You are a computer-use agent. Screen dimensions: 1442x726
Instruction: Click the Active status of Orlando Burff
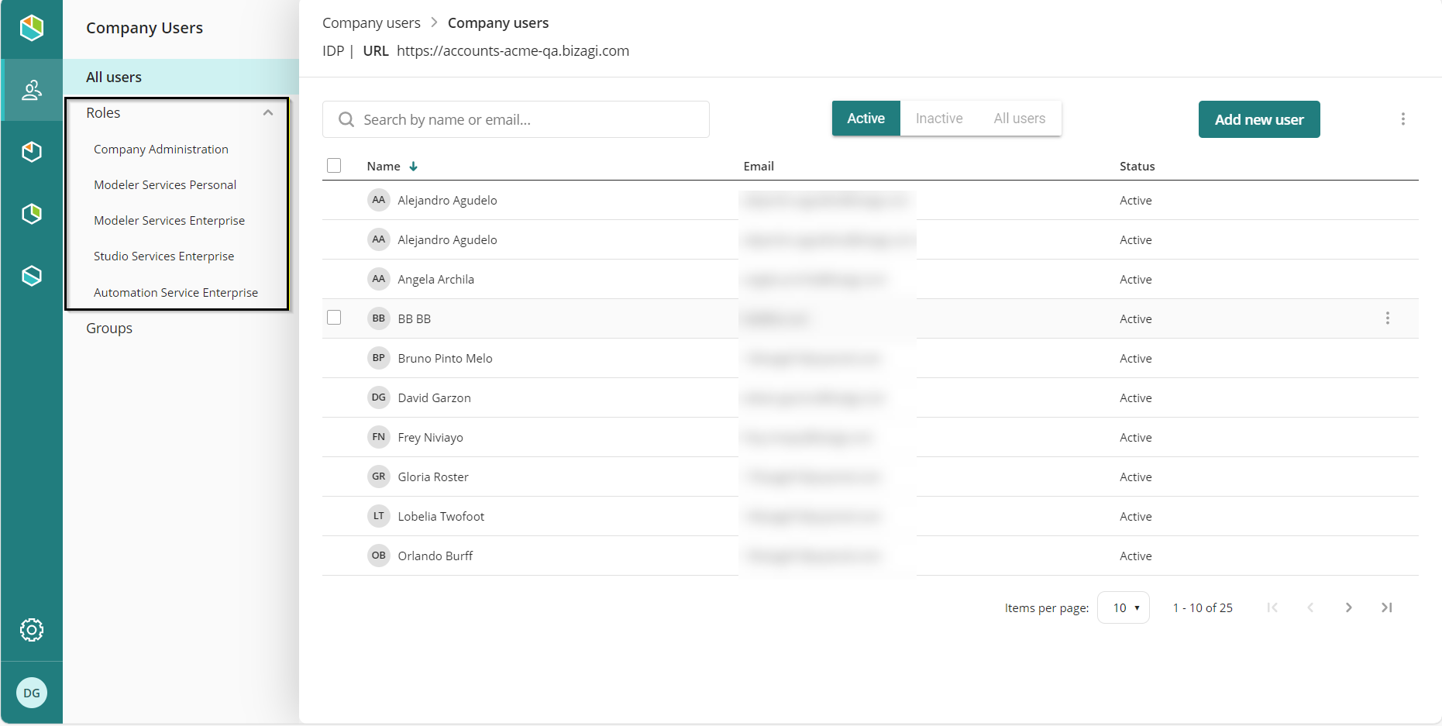click(1135, 556)
